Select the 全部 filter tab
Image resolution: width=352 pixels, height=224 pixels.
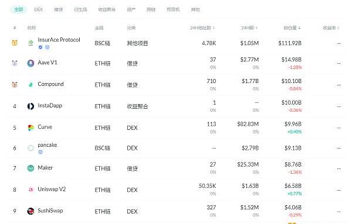pos(19,9)
